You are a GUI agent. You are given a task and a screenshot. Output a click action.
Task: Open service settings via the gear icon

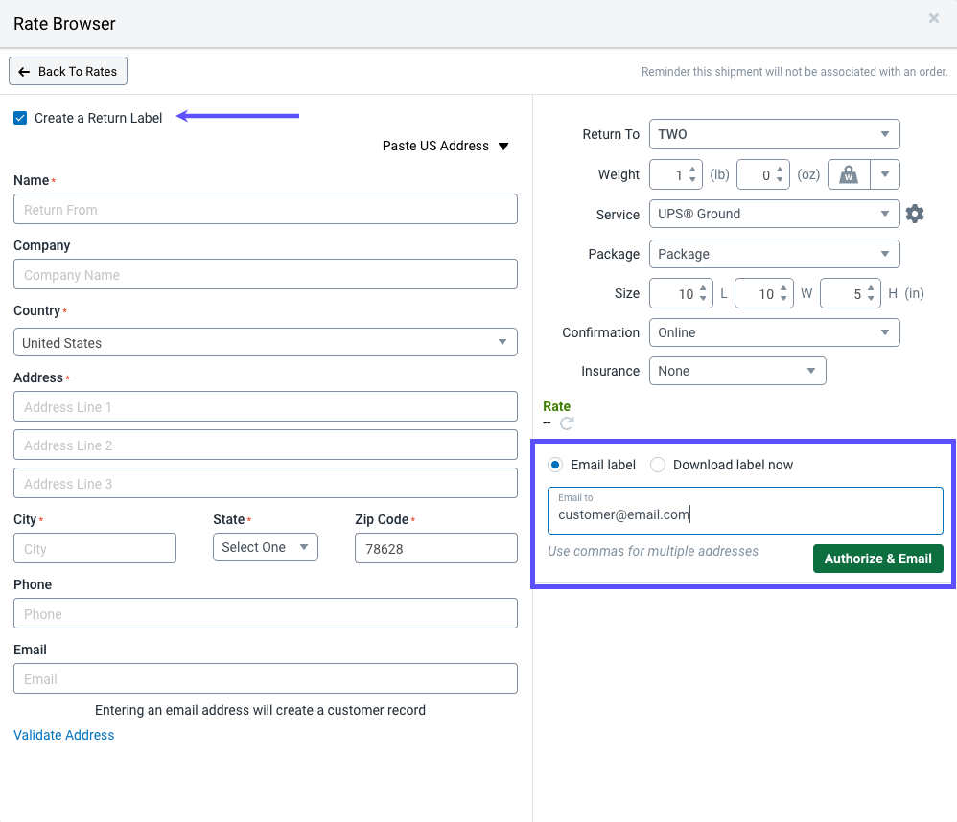coord(914,214)
